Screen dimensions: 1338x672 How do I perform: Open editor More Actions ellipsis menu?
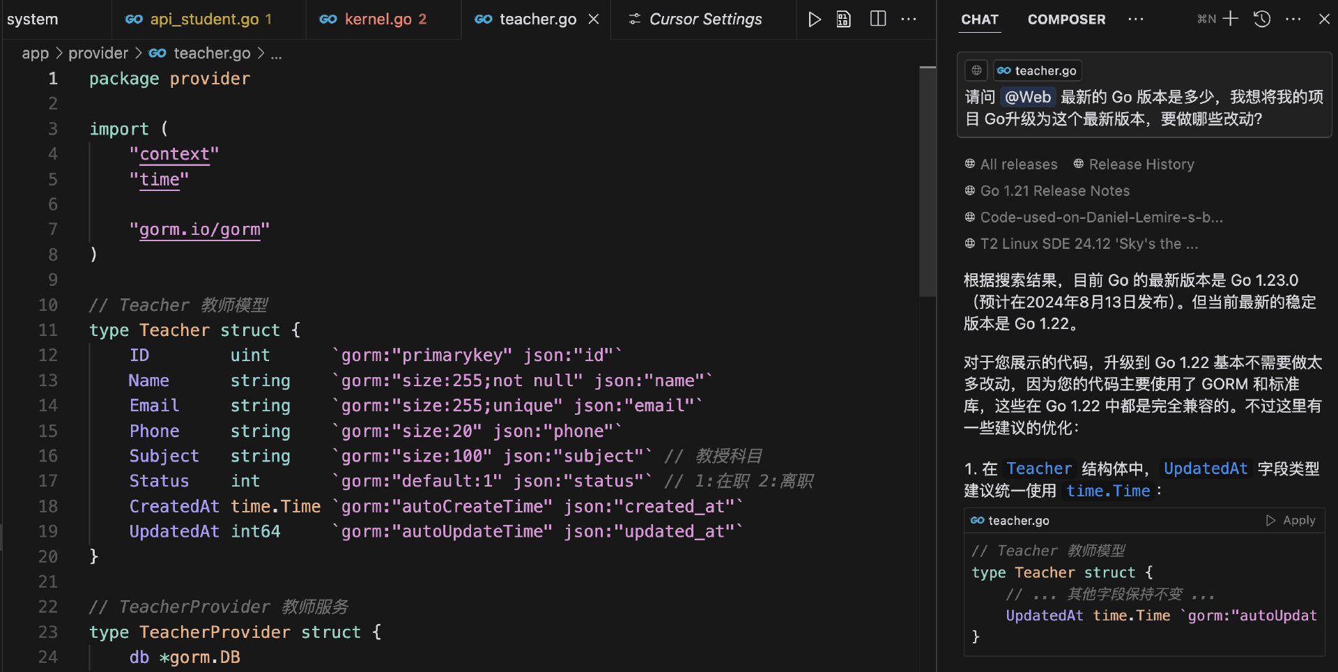tap(909, 20)
